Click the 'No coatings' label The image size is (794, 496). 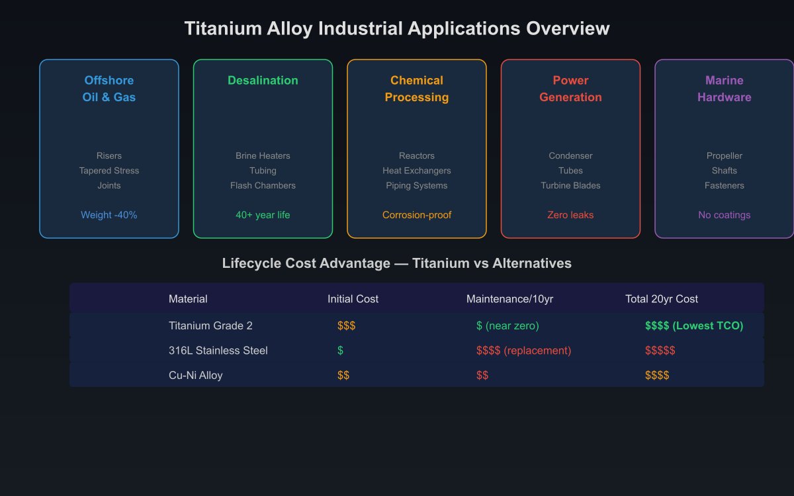pyautogui.click(x=725, y=215)
